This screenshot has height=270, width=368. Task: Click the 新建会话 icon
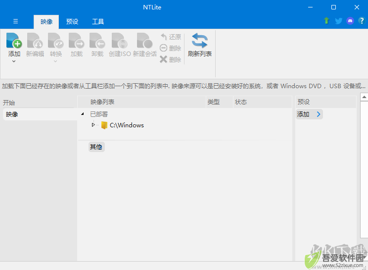point(145,41)
